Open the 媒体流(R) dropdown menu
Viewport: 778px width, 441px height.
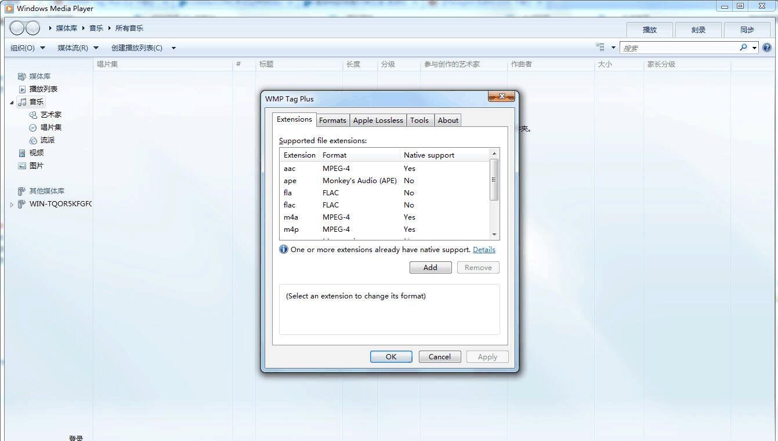coord(78,48)
